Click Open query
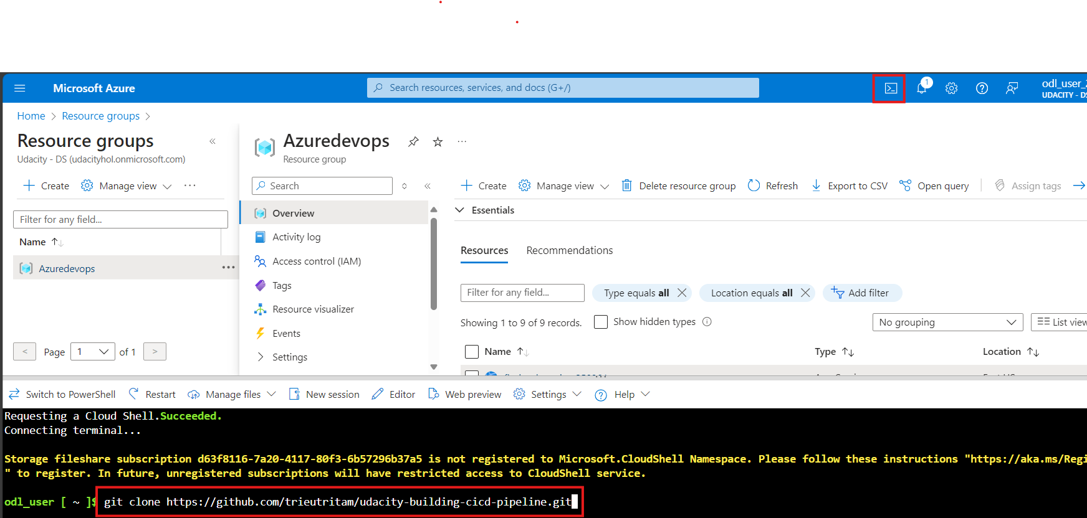The width and height of the screenshot is (1087, 518). coord(934,186)
